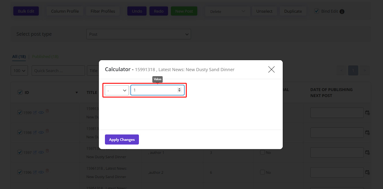383x189 pixels.
Task: Click the Quick Search input box
Action: pos(58,70)
